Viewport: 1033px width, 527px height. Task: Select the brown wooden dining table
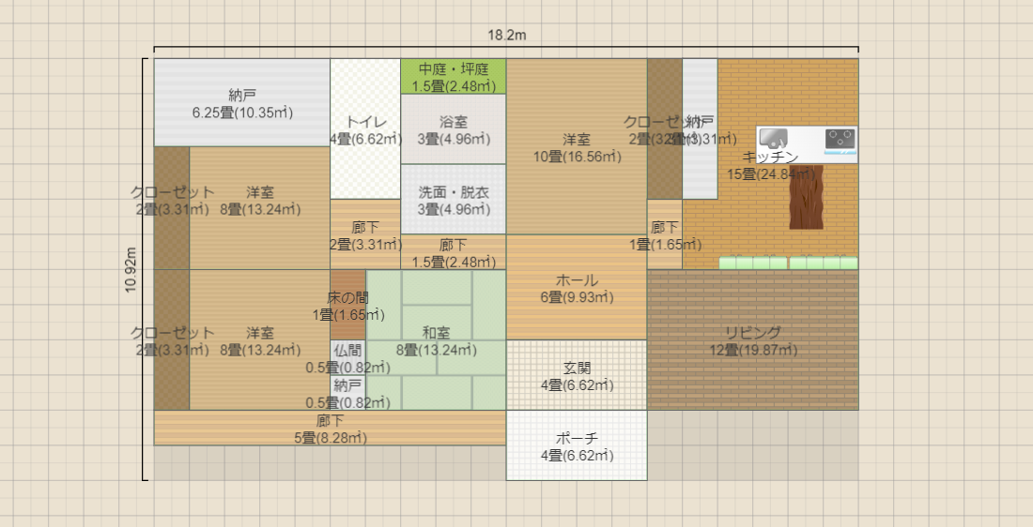pos(807,197)
